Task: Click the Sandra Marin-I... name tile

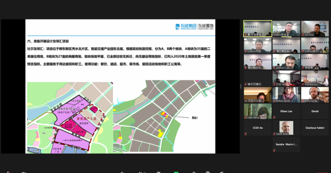Action: click(286, 144)
